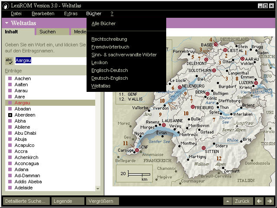Click the up arrow beside Zurück

(x=228, y=201)
